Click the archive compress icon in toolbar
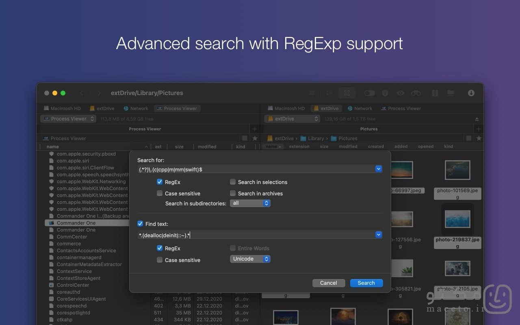The width and height of the screenshot is (520, 325). [x=435, y=93]
